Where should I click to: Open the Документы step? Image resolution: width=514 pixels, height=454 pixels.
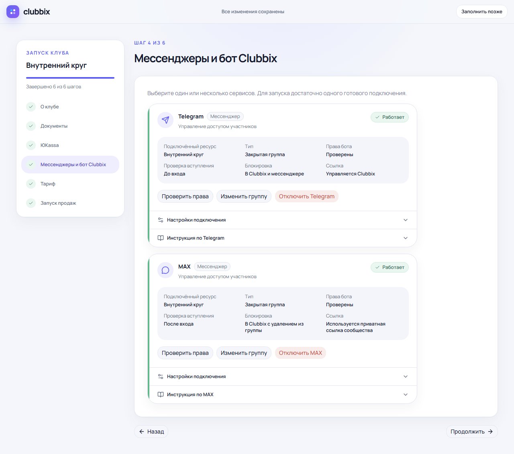(x=70, y=126)
